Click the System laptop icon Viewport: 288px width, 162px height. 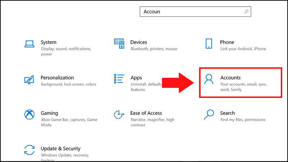point(30,44)
